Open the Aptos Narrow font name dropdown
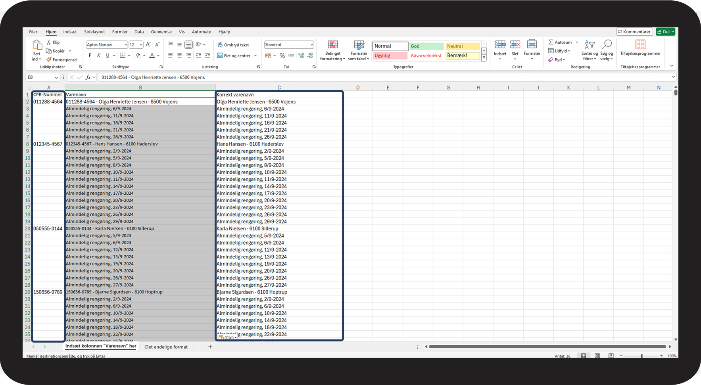Screen dimensions: 701x385 tap(125, 45)
